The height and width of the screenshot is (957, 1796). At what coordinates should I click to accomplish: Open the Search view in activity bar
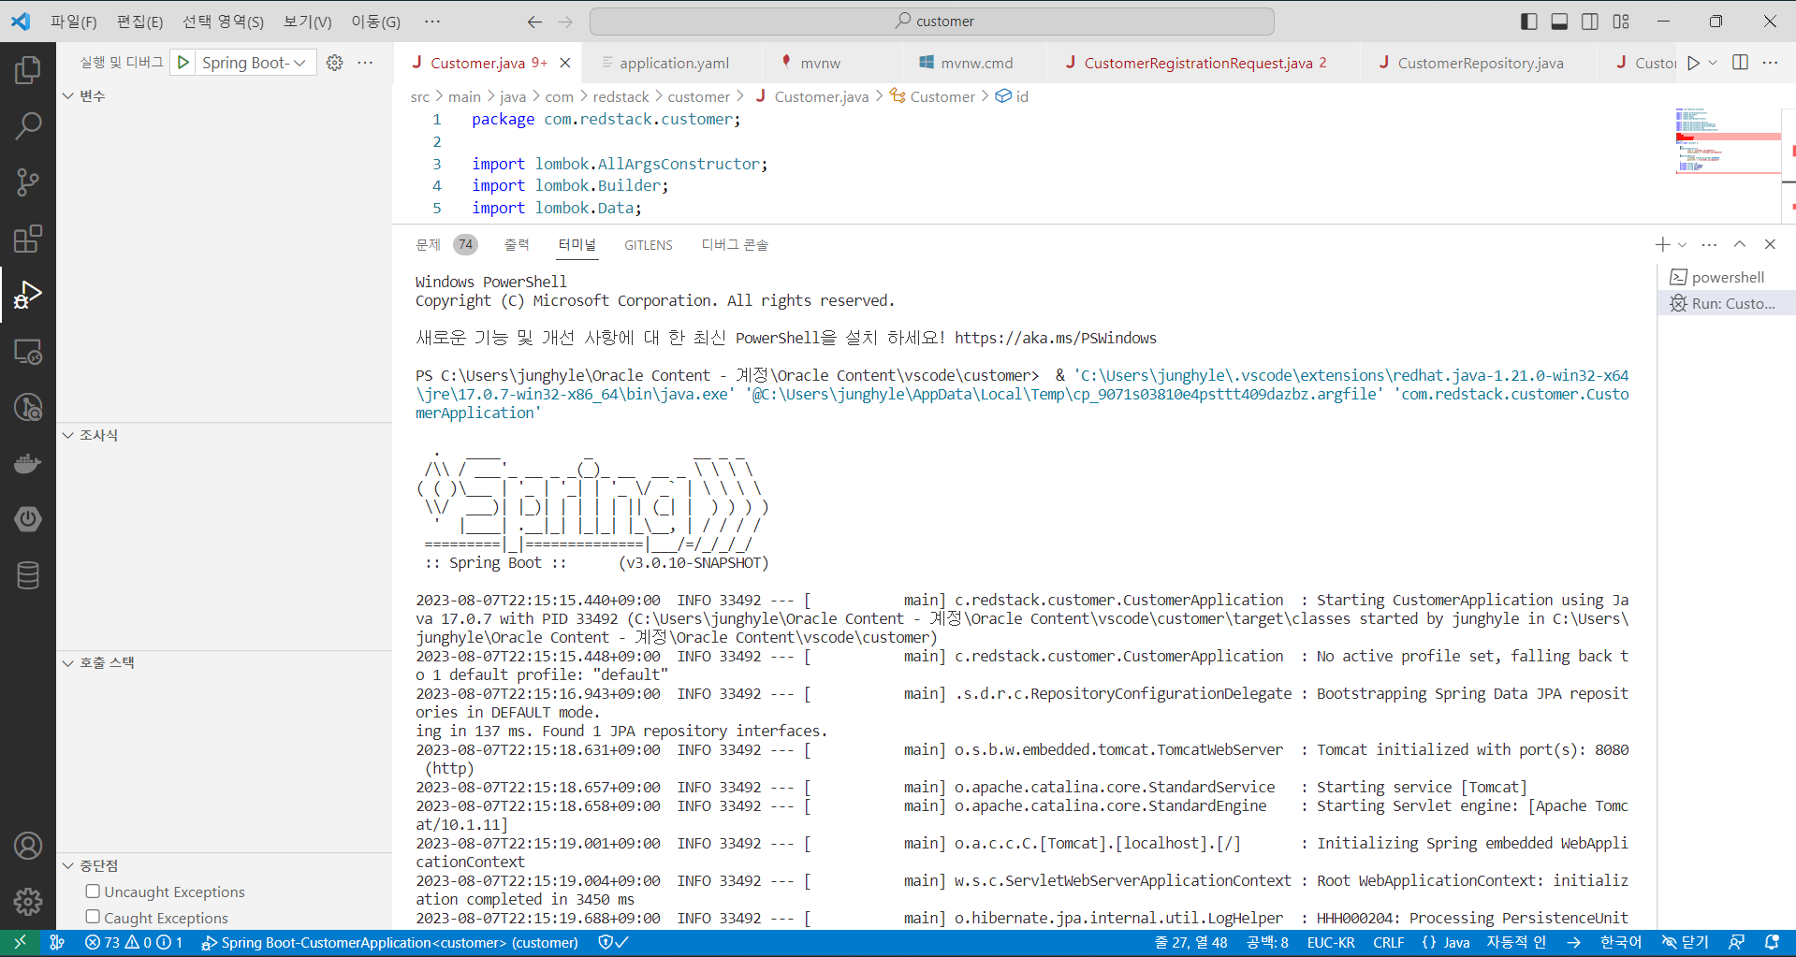[28, 125]
